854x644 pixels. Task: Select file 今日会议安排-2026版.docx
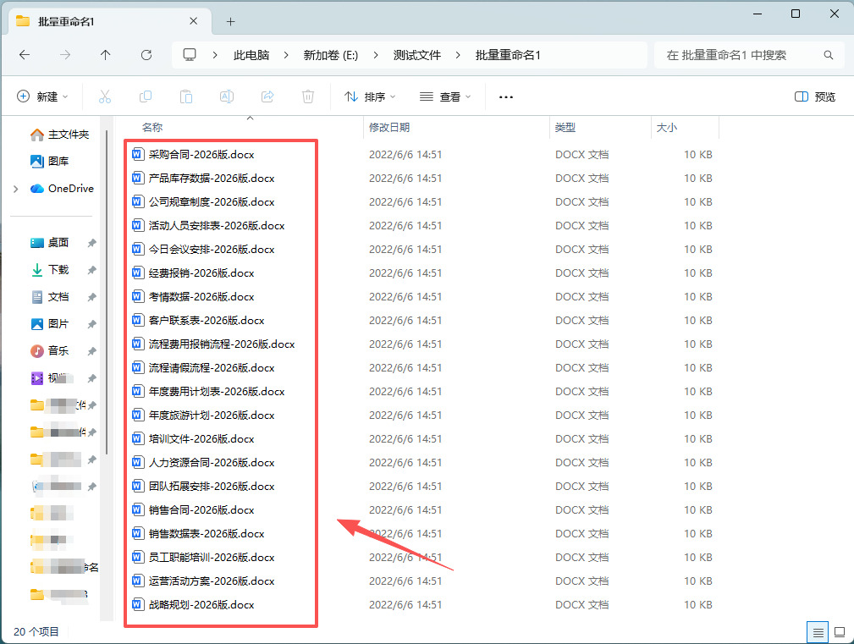pos(212,250)
